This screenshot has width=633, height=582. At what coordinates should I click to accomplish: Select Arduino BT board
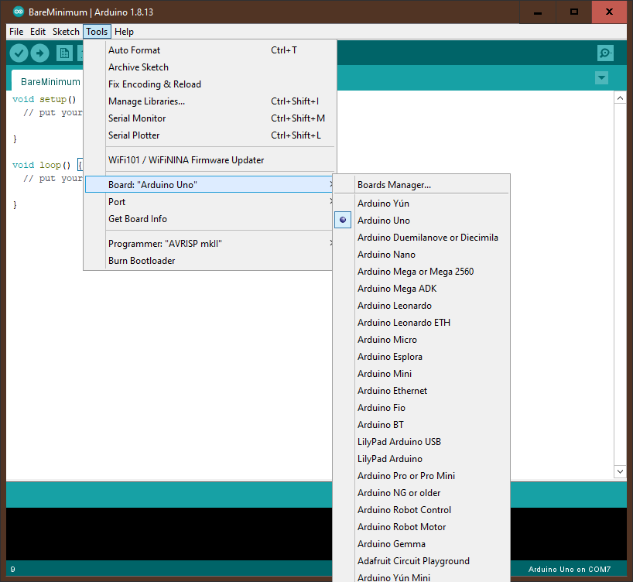tap(422, 424)
